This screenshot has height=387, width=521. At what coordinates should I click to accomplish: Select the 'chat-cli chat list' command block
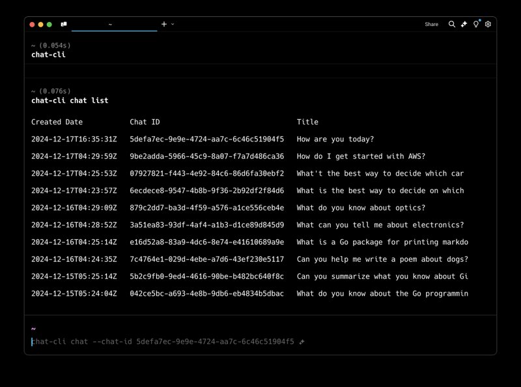(x=70, y=101)
